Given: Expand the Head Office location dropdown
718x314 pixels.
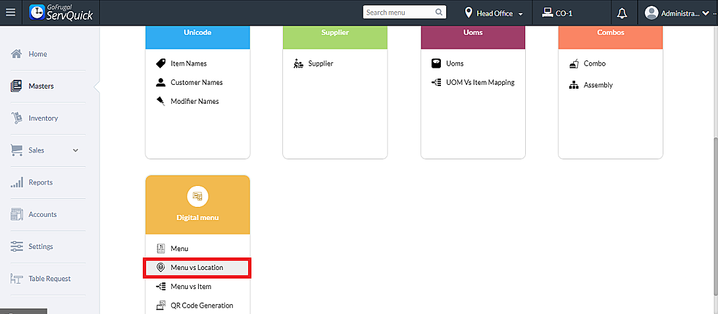Looking at the screenshot, I should [x=494, y=13].
